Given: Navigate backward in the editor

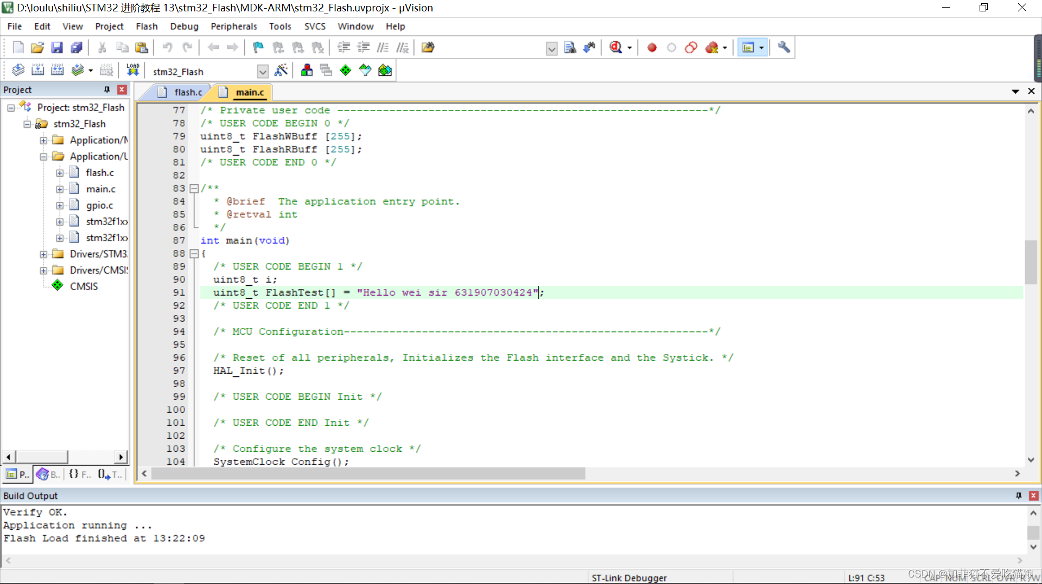Looking at the screenshot, I should 213,47.
